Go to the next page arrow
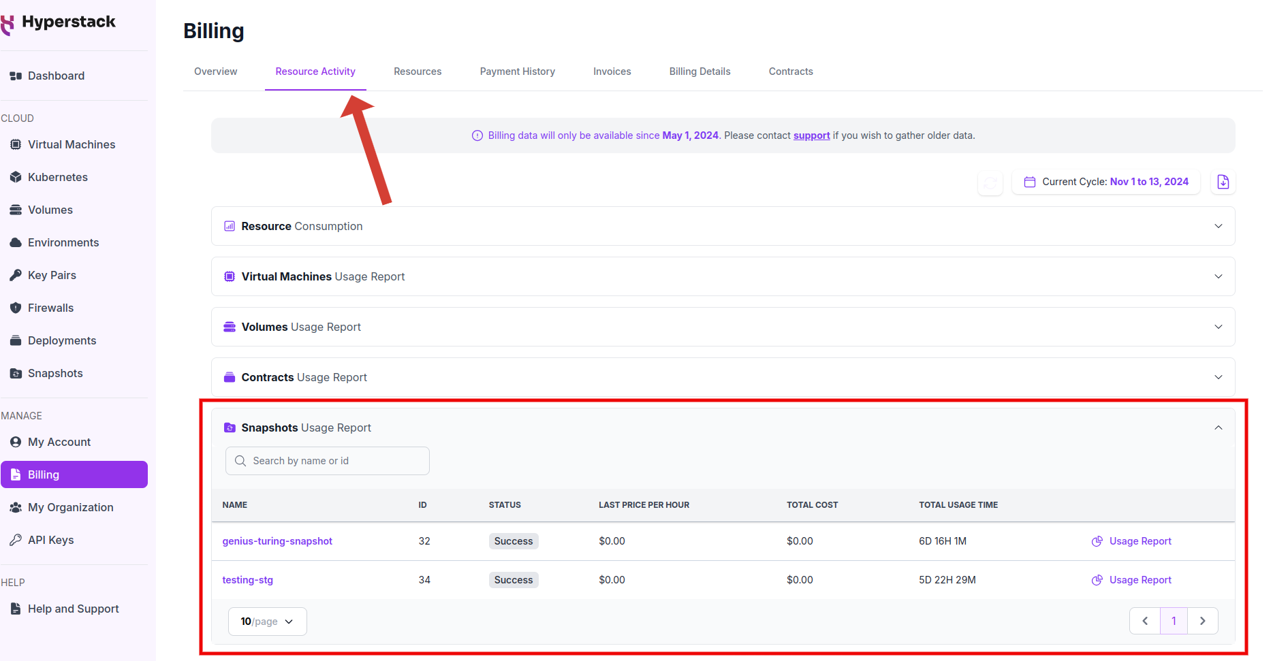This screenshot has width=1288, height=661. (x=1203, y=621)
